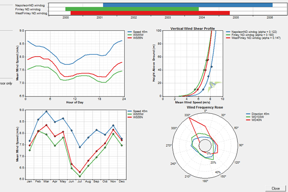
Task: Select the red WestFinley ND.windog timeline bar
Action: pos(150,13)
